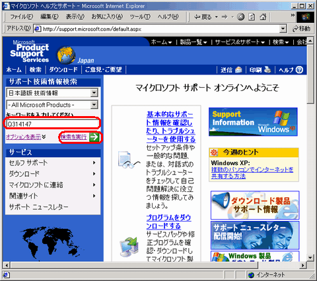Image resolution: width=317 pixels, height=281 pixels.
Task: Click the status bar page icon
Action: click(6, 275)
